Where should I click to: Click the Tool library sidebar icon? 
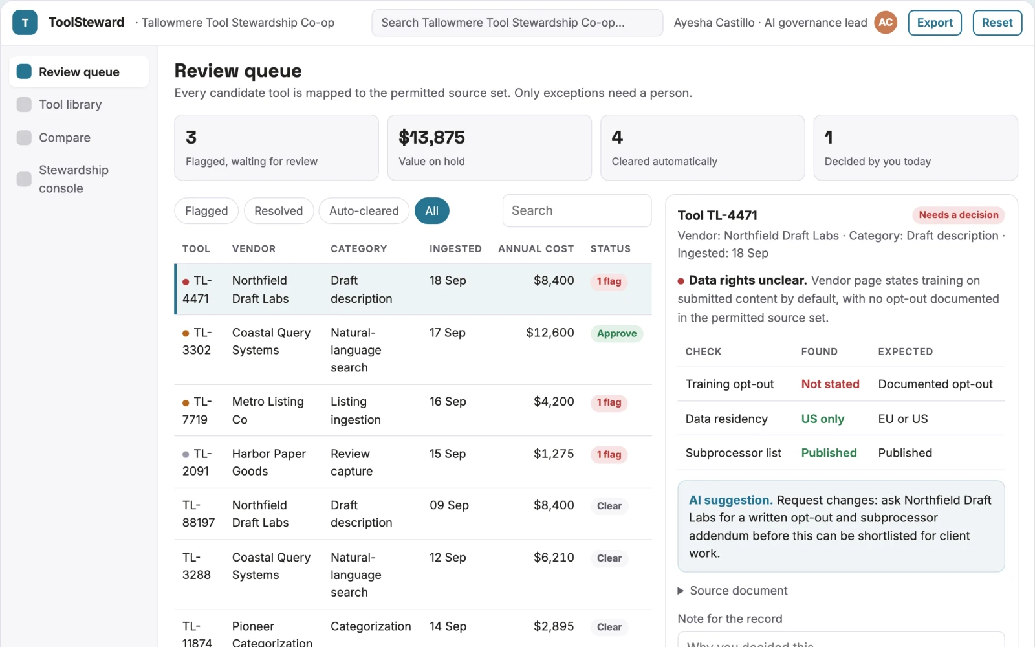(x=24, y=105)
